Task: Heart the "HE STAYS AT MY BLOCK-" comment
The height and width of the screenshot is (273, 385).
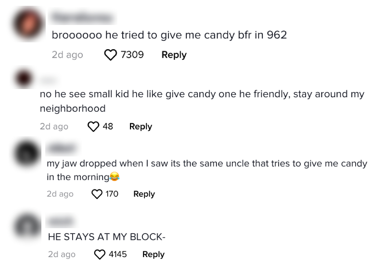Action: coord(100,254)
